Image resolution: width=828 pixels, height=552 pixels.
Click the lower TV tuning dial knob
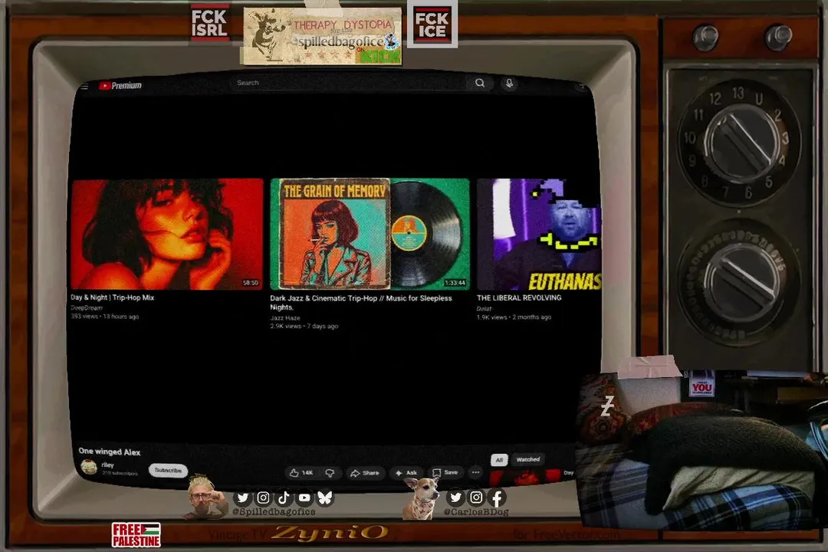tap(741, 282)
